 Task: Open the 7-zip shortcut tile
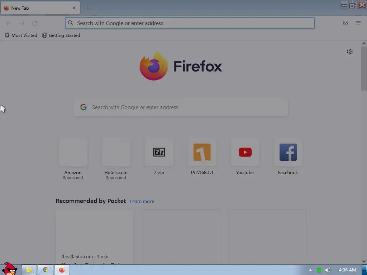[159, 152]
